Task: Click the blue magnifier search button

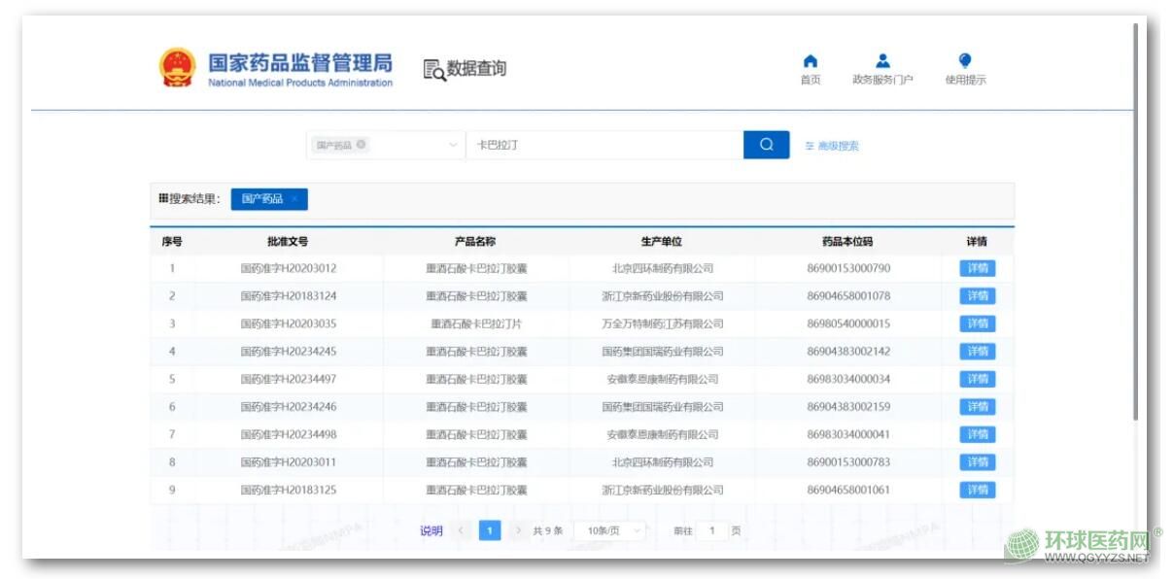Action: pyautogui.click(x=766, y=145)
